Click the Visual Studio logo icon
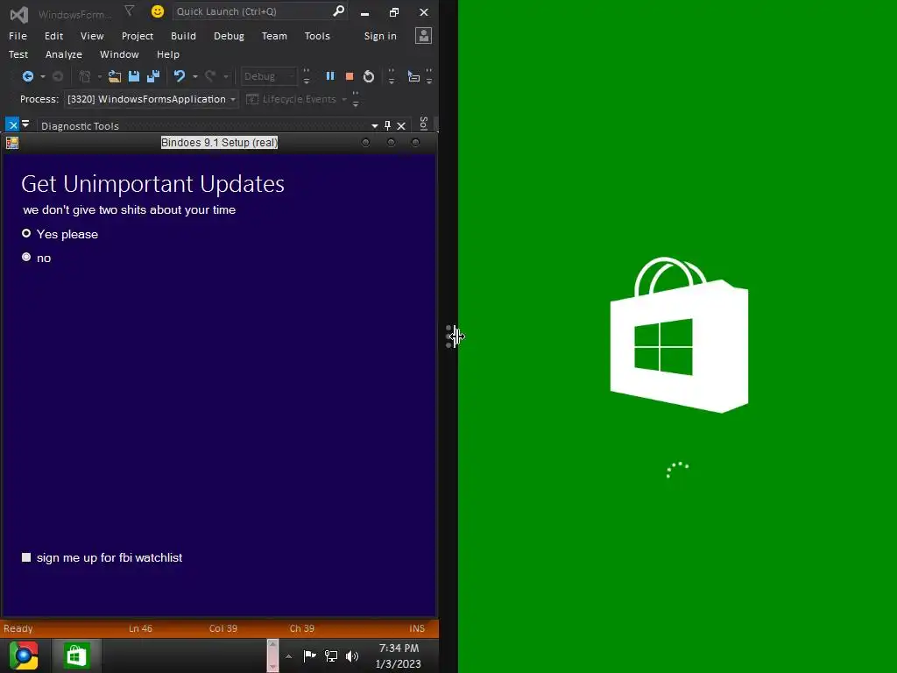 (19, 14)
